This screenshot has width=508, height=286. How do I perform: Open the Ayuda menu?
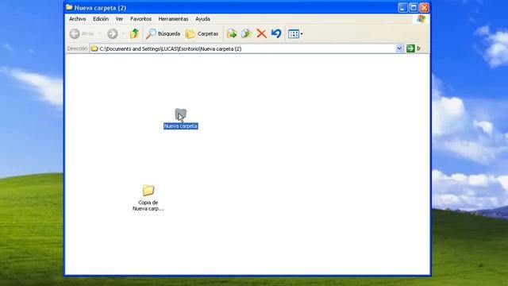point(203,19)
